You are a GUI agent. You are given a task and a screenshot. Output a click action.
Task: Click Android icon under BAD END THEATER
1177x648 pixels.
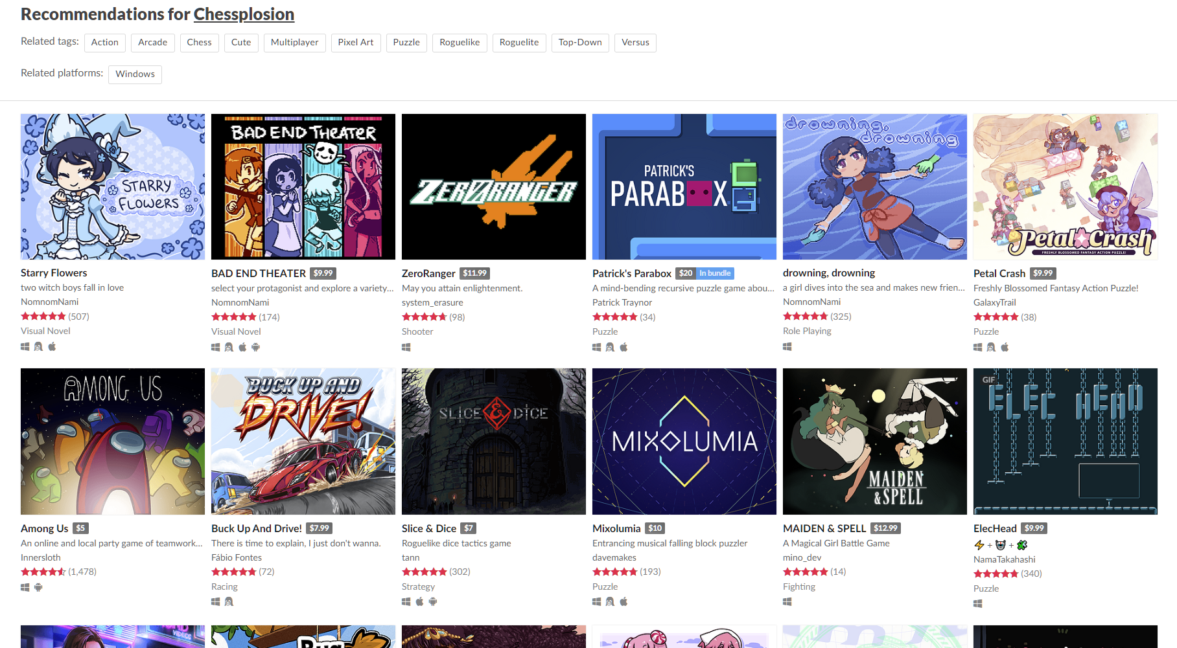(256, 347)
